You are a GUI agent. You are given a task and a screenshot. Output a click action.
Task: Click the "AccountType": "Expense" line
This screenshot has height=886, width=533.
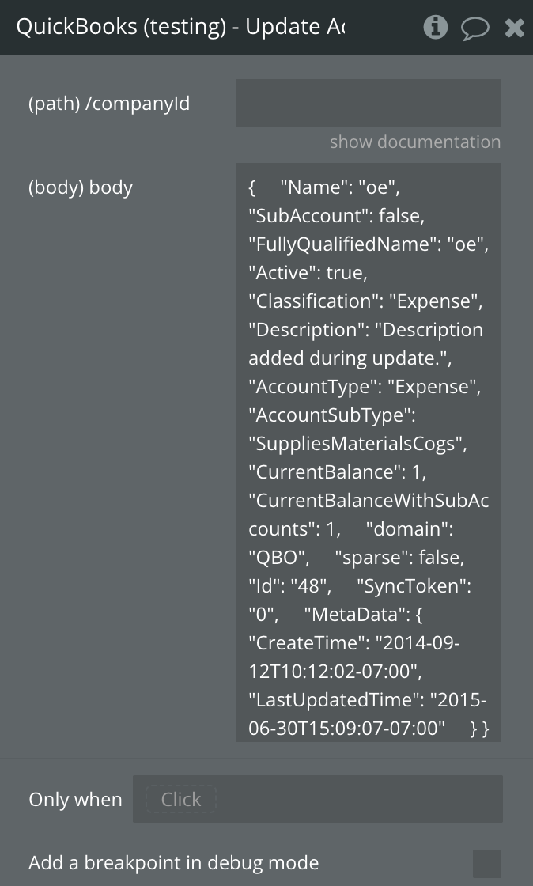[365, 387]
